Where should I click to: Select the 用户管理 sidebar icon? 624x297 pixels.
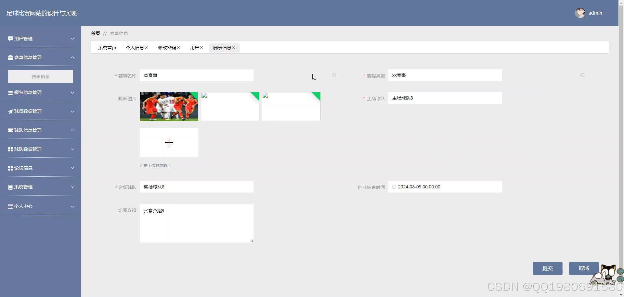10,38
